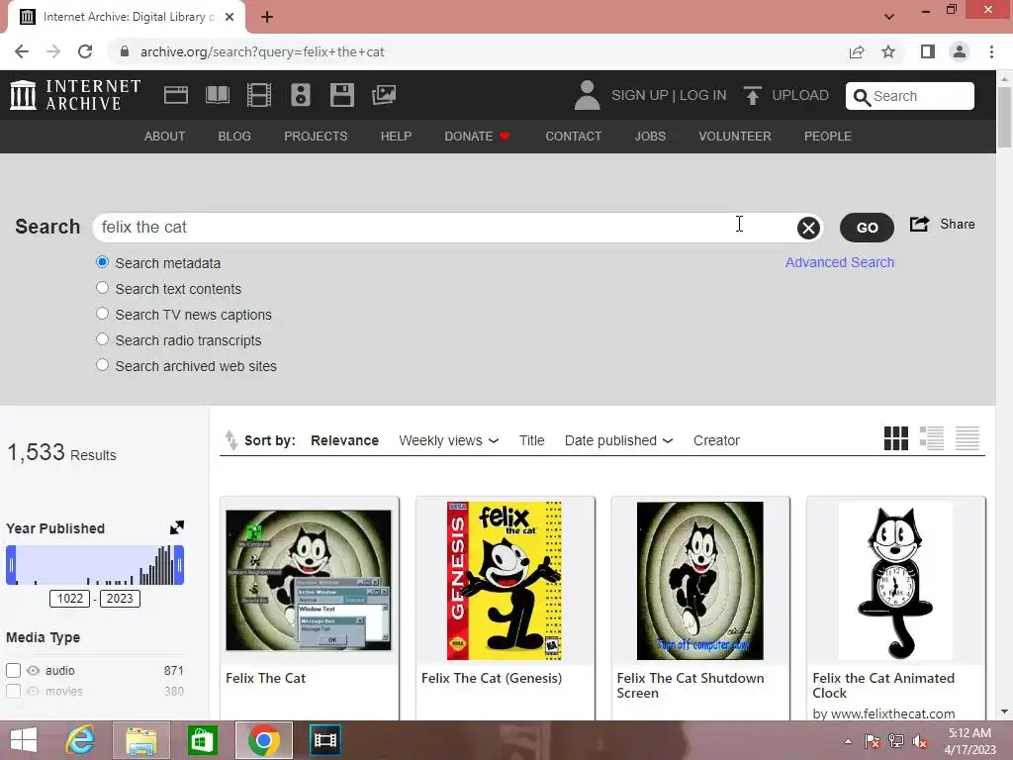Open Windows Start menu
Image resolution: width=1013 pixels, height=760 pixels.
click(24, 740)
